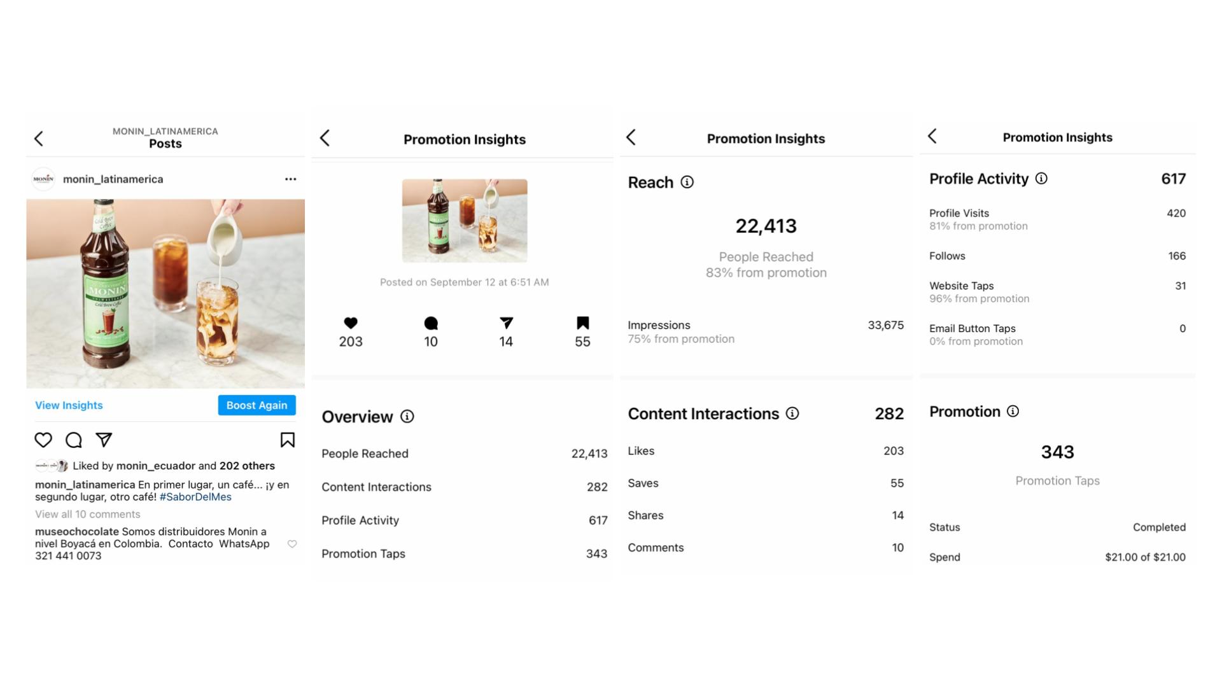Image resolution: width=1222 pixels, height=687 pixels.
Task: Go back from the Reach insights screen
Action: 631,137
